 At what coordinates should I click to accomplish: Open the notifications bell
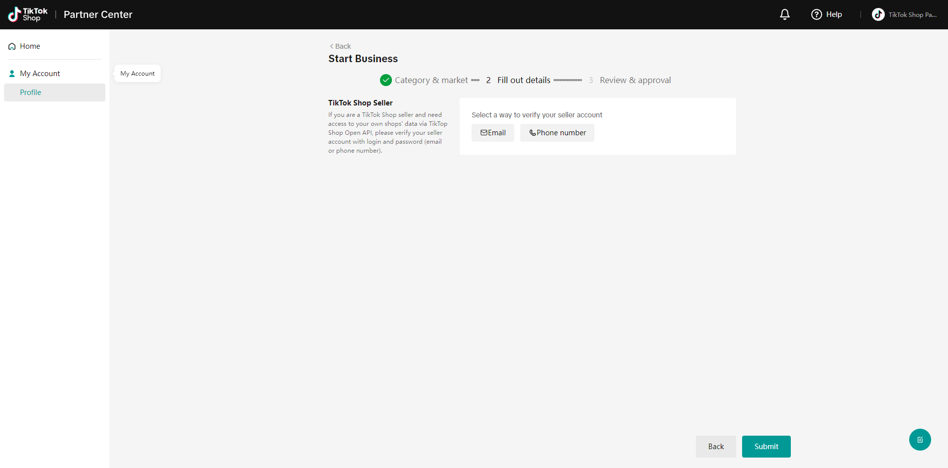point(784,14)
